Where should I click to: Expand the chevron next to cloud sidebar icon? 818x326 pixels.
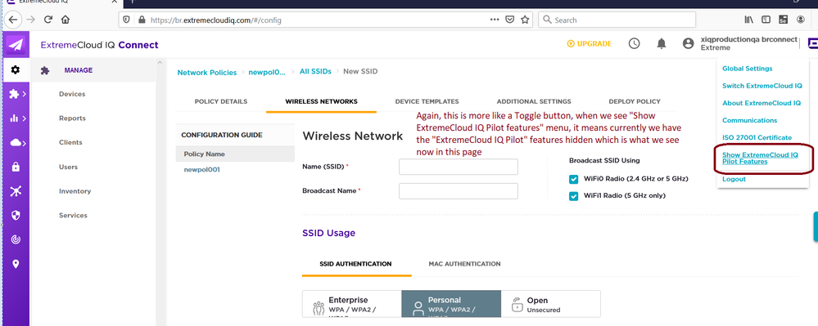[24, 143]
